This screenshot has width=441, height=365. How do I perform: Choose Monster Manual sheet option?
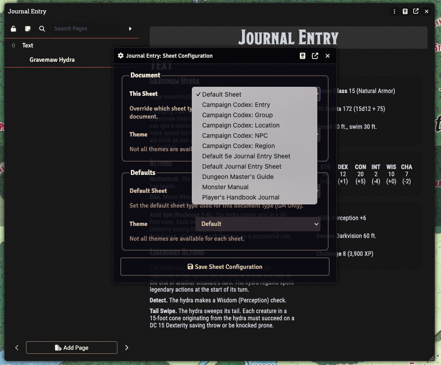[225, 187]
